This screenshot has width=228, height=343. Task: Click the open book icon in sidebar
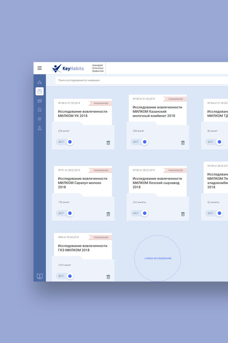point(40,276)
